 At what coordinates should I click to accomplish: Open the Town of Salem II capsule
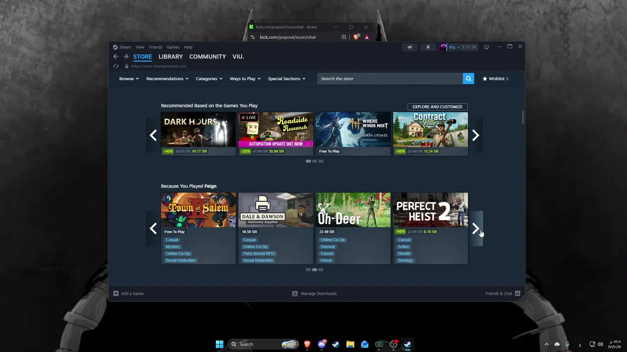[198, 228]
